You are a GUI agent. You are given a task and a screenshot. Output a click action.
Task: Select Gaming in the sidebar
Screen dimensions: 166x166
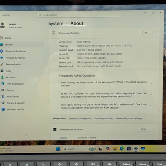point(10,90)
